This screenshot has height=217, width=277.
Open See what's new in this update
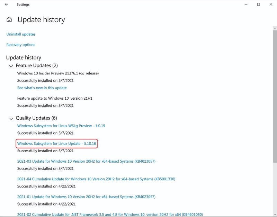tap(42, 88)
